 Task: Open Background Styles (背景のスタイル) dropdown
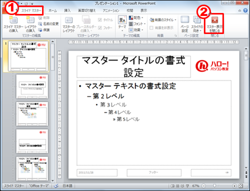163,20
